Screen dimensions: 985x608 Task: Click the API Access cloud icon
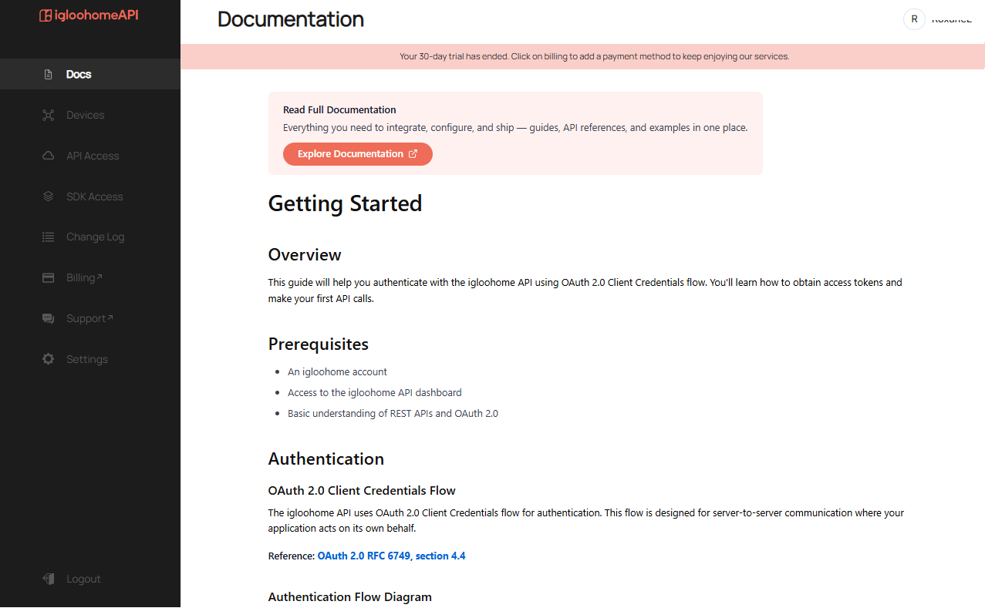[49, 156]
